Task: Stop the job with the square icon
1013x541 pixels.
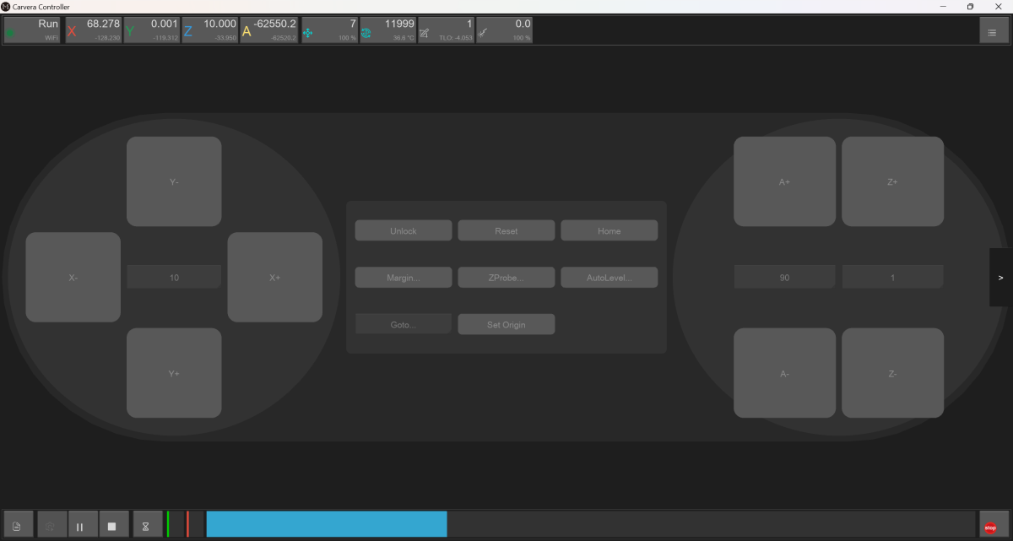Action: 112,527
